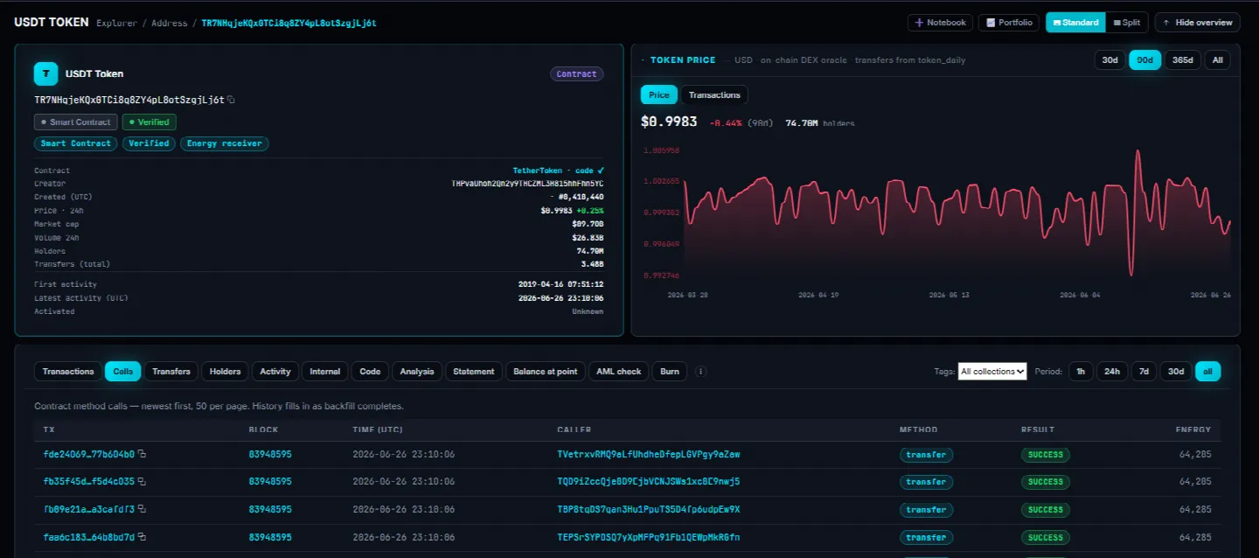Click the Energy receiver tag
The image size is (1259, 558).
click(x=225, y=143)
